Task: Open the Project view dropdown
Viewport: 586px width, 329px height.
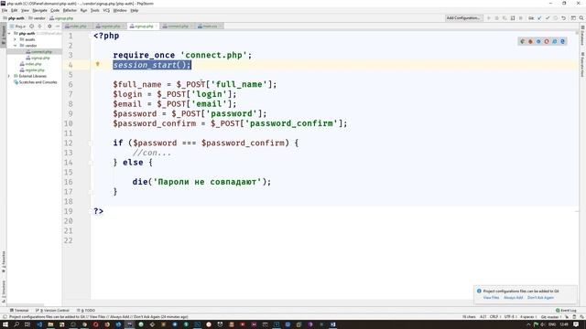Action: tap(17, 27)
